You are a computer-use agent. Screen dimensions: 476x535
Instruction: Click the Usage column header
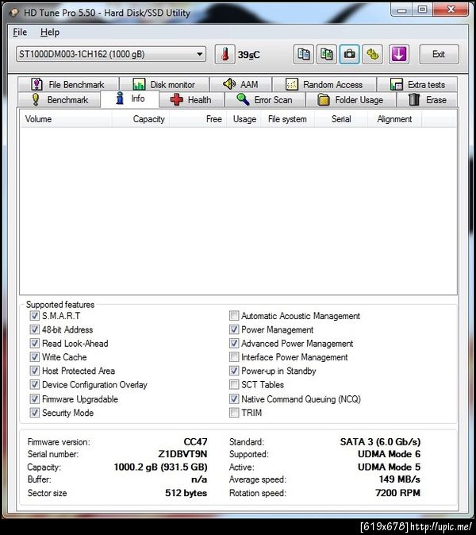pyautogui.click(x=244, y=119)
